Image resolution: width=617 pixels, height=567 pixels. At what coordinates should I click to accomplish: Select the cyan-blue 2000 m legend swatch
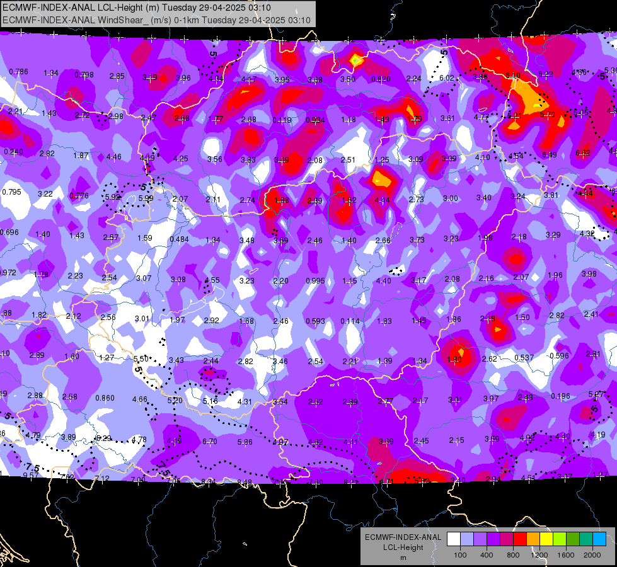click(599, 539)
